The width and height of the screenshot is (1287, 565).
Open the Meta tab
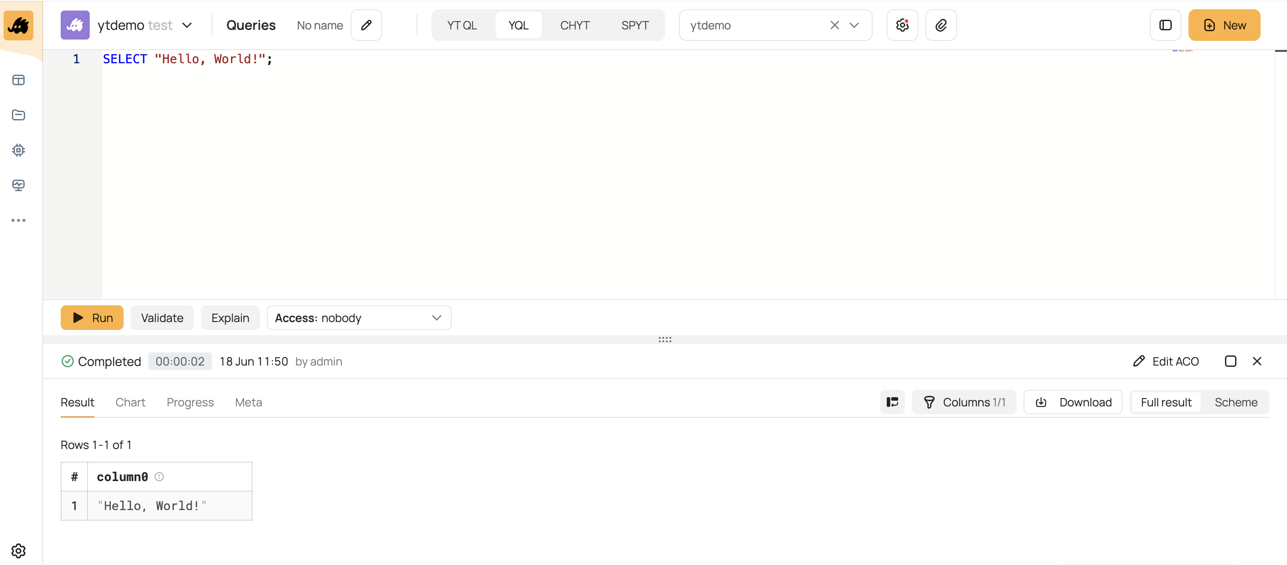pyautogui.click(x=249, y=402)
